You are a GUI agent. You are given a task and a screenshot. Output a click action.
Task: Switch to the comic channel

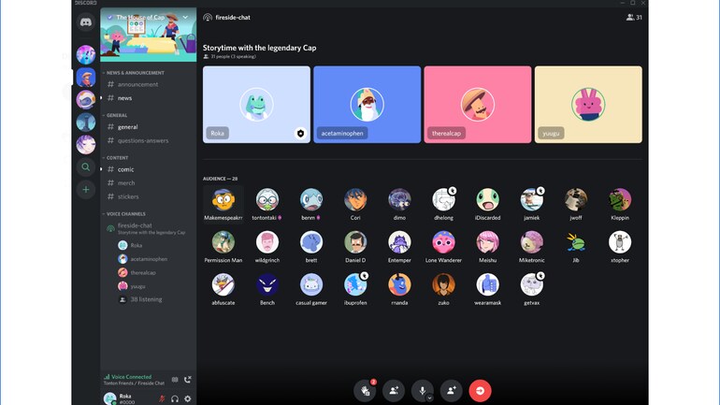[126, 169]
